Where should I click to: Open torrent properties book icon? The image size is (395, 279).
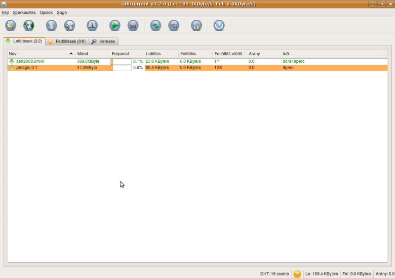click(x=92, y=26)
